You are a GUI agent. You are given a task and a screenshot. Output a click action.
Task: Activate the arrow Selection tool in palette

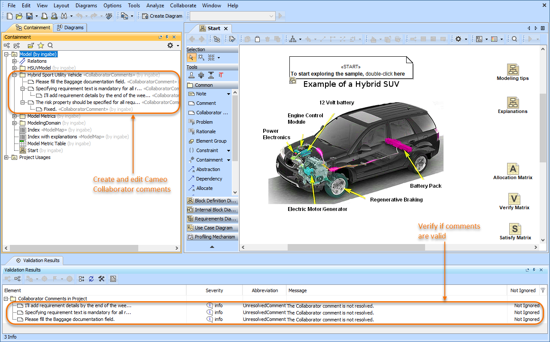pyautogui.click(x=191, y=58)
